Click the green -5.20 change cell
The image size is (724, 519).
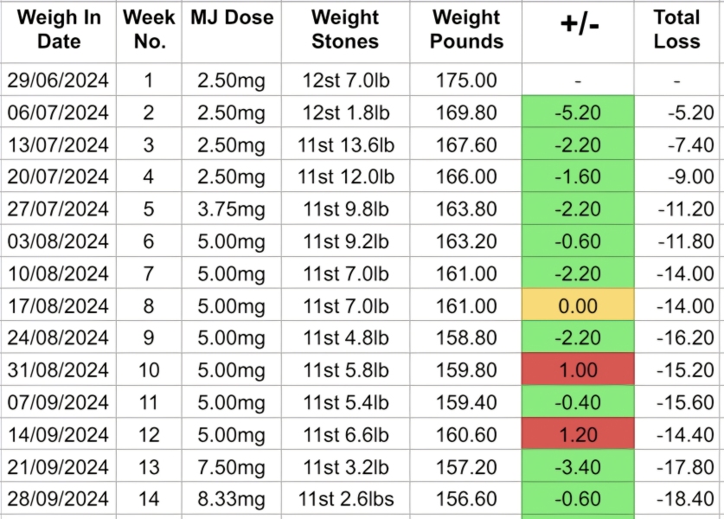pyautogui.click(x=578, y=112)
